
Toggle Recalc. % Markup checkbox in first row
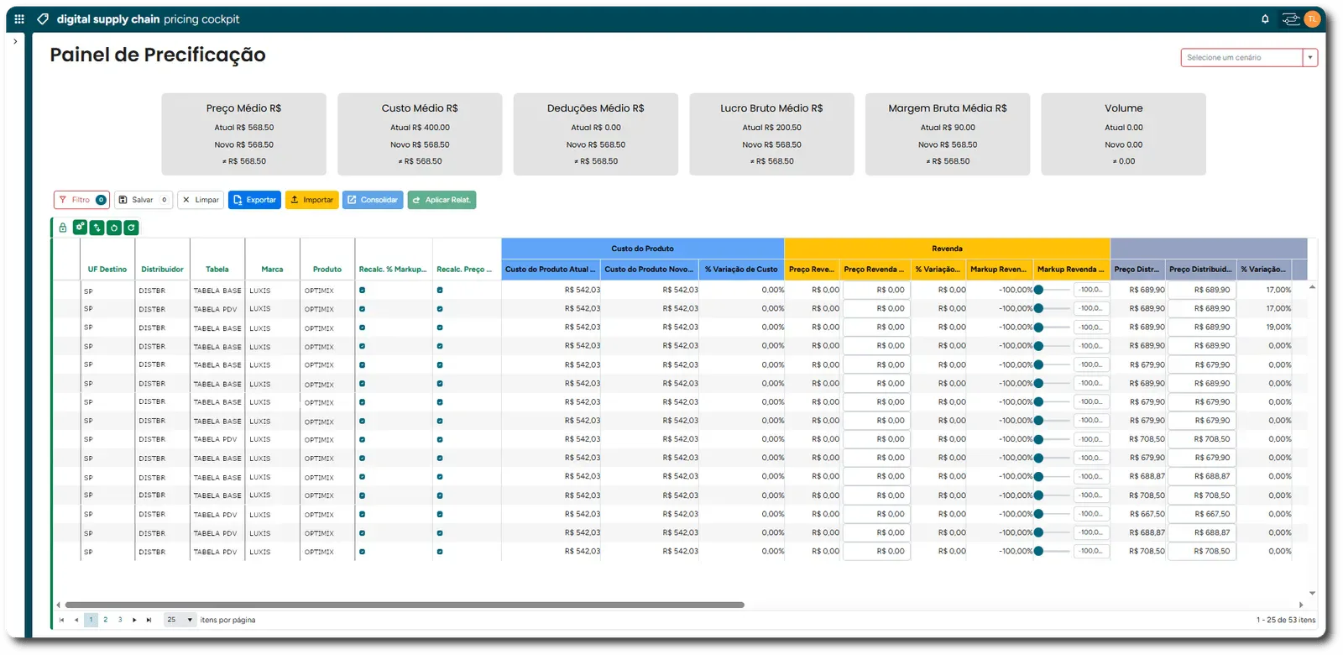(362, 290)
